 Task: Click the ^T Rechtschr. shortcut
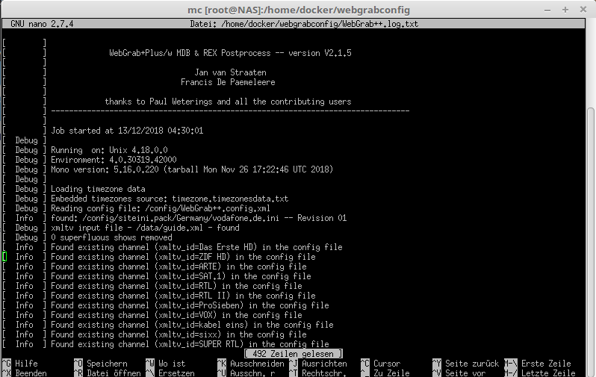tap(317, 373)
